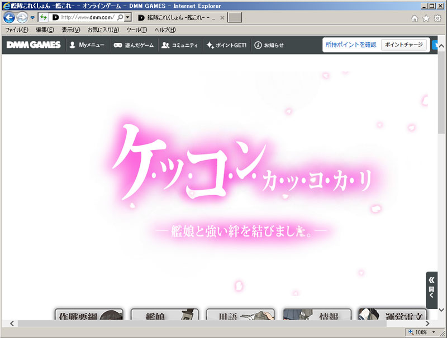The image size is (447, 338).
Task: Click the horizontal scrollbar thumb
Action: [202, 323]
